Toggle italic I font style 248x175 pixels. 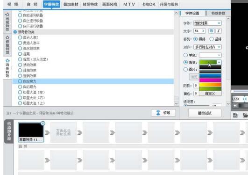pyautogui.click(x=219, y=31)
